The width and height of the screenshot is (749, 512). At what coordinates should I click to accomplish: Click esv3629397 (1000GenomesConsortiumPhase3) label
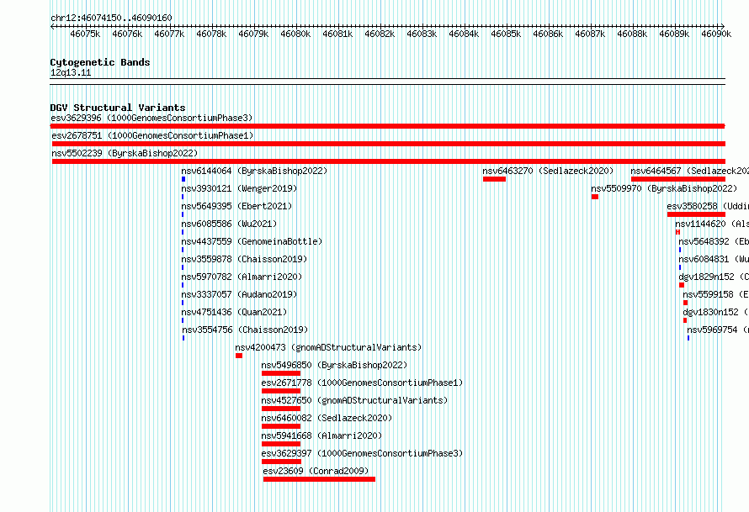[362, 453]
